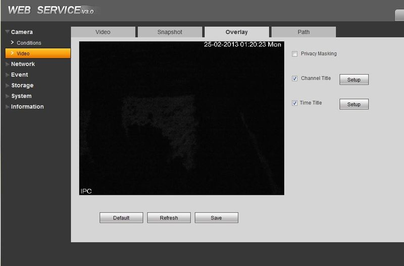Screen dimensions: 404x266
Task: Expand the Storage menu section
Action: pyautogui.click(x=22, y=85)
